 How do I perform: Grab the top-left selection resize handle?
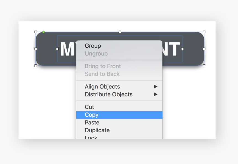click(36, 32)
